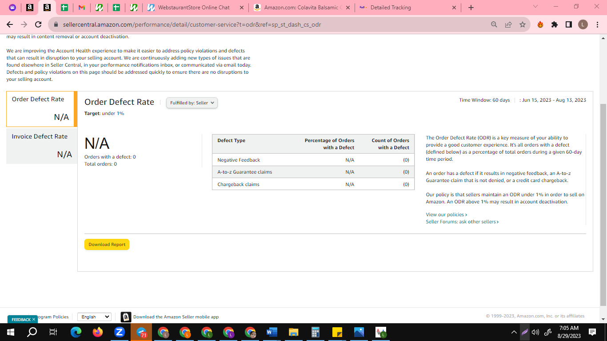Click the browser forward arrow

[24, 24]
